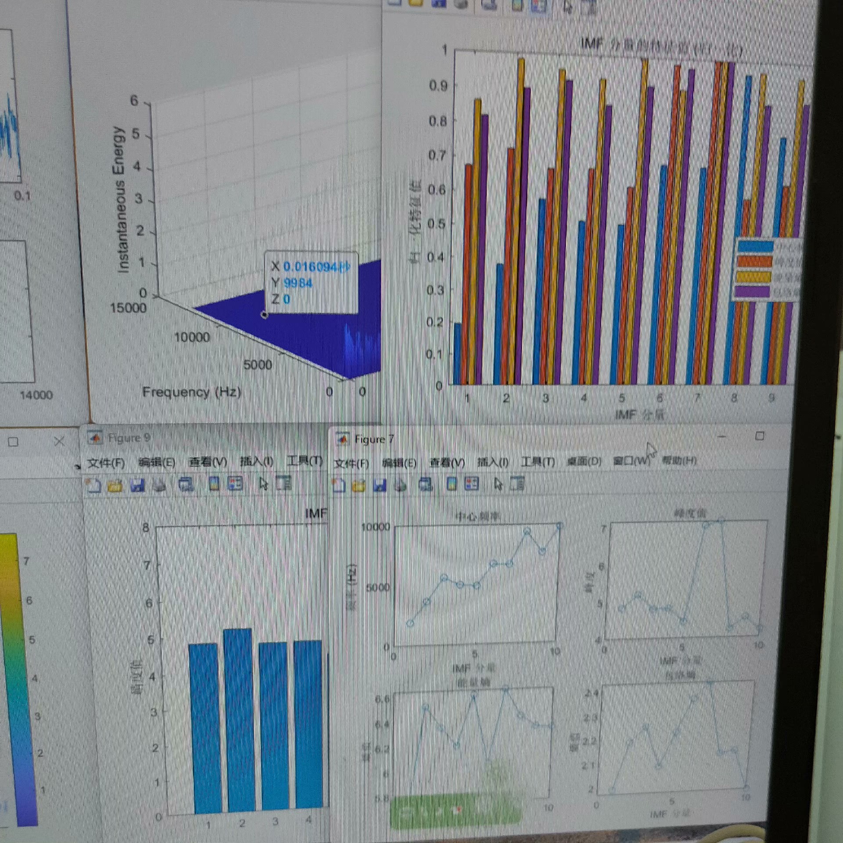The width and height of the screenshot is (843, 843).
Task: Click Open File icon in Figure 9 toolbar
Action: click(115, 486)
